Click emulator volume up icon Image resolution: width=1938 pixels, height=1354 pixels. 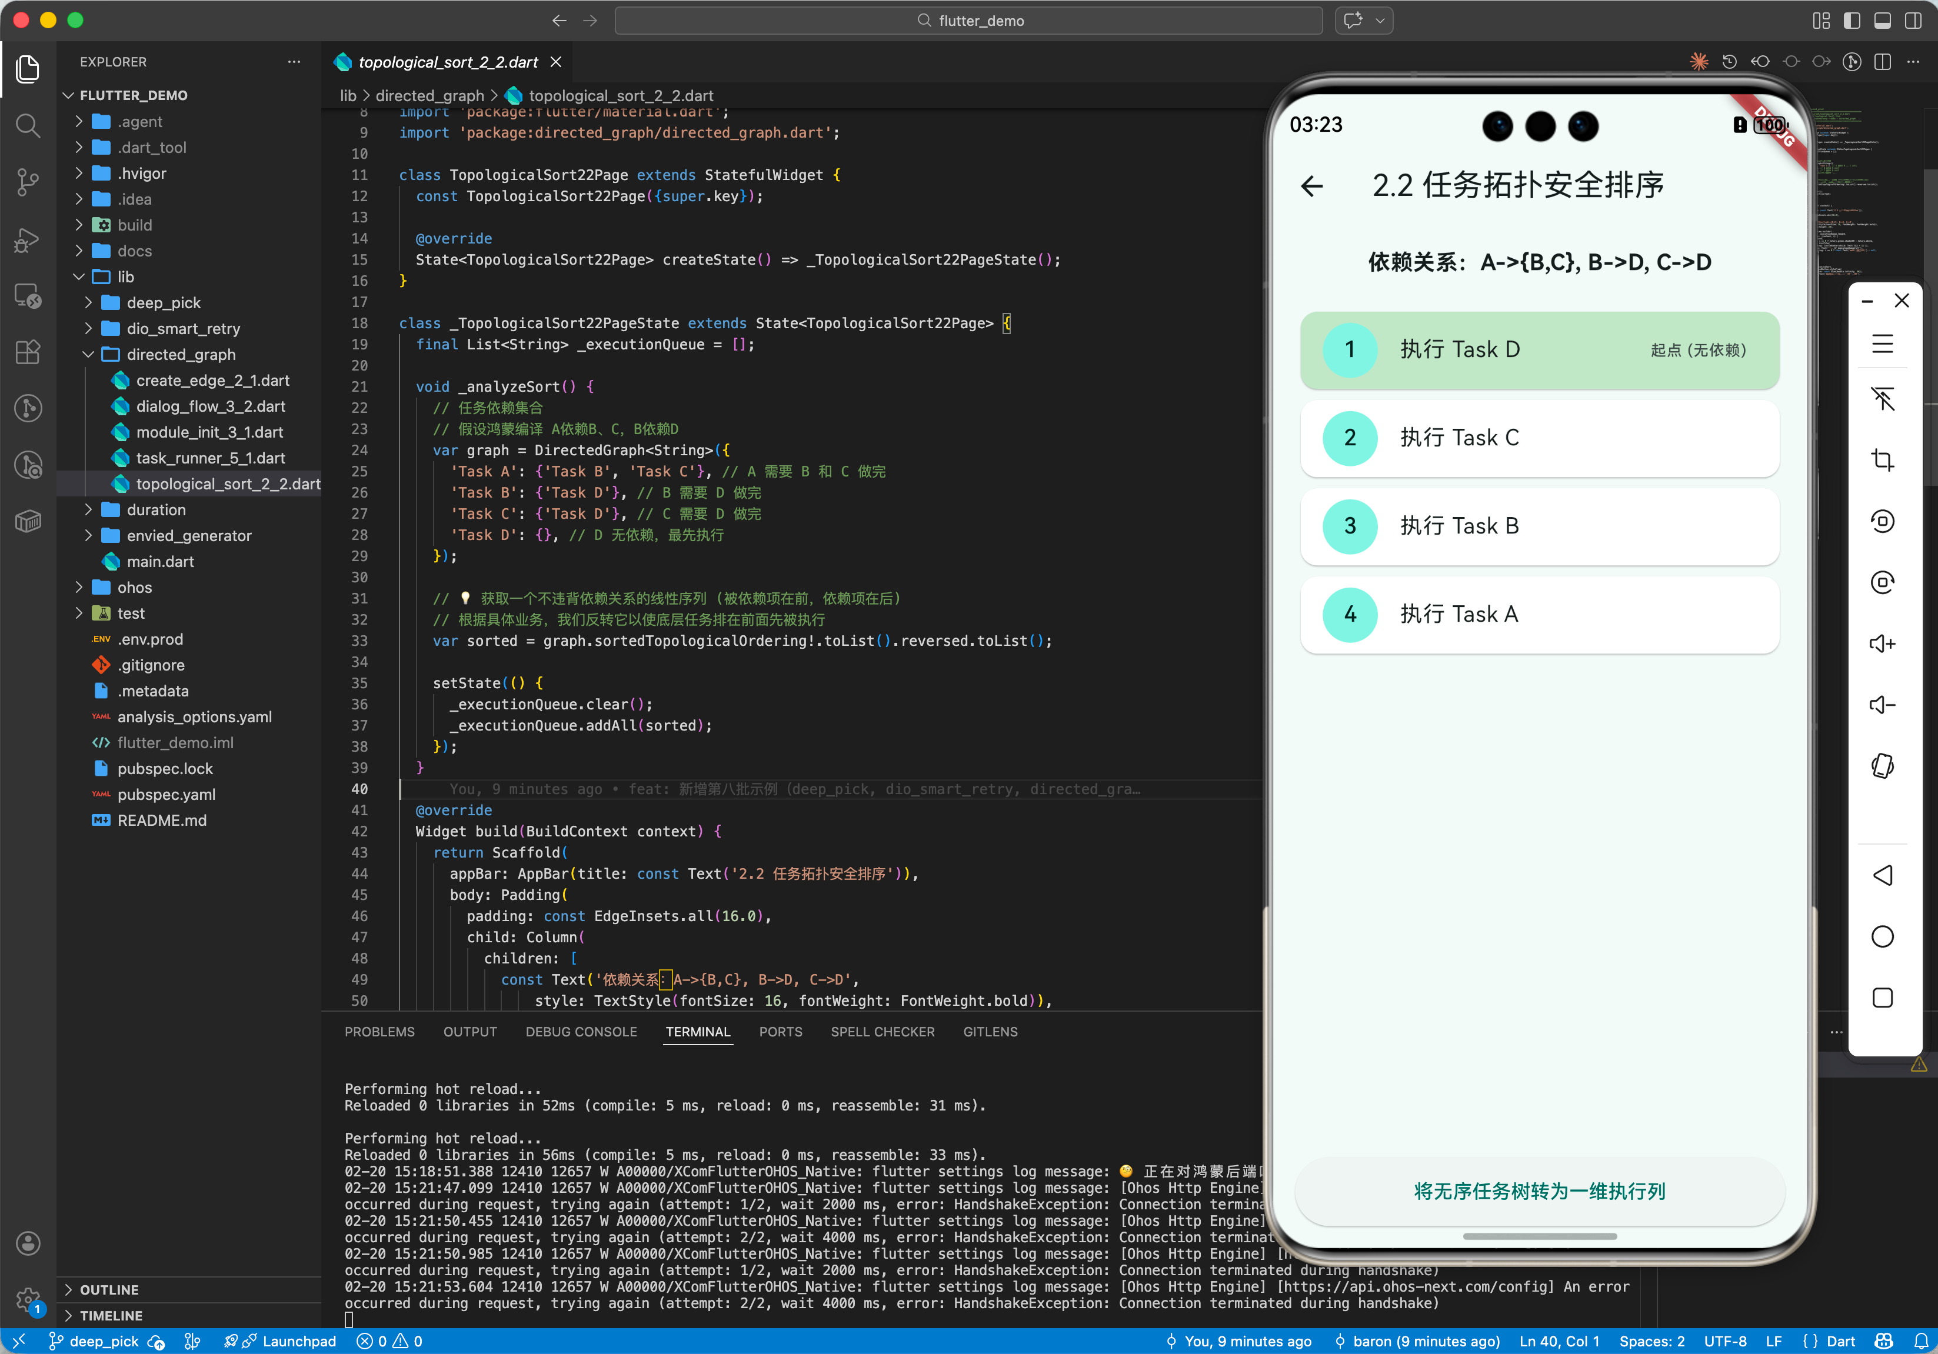(x=1882, y=643)
